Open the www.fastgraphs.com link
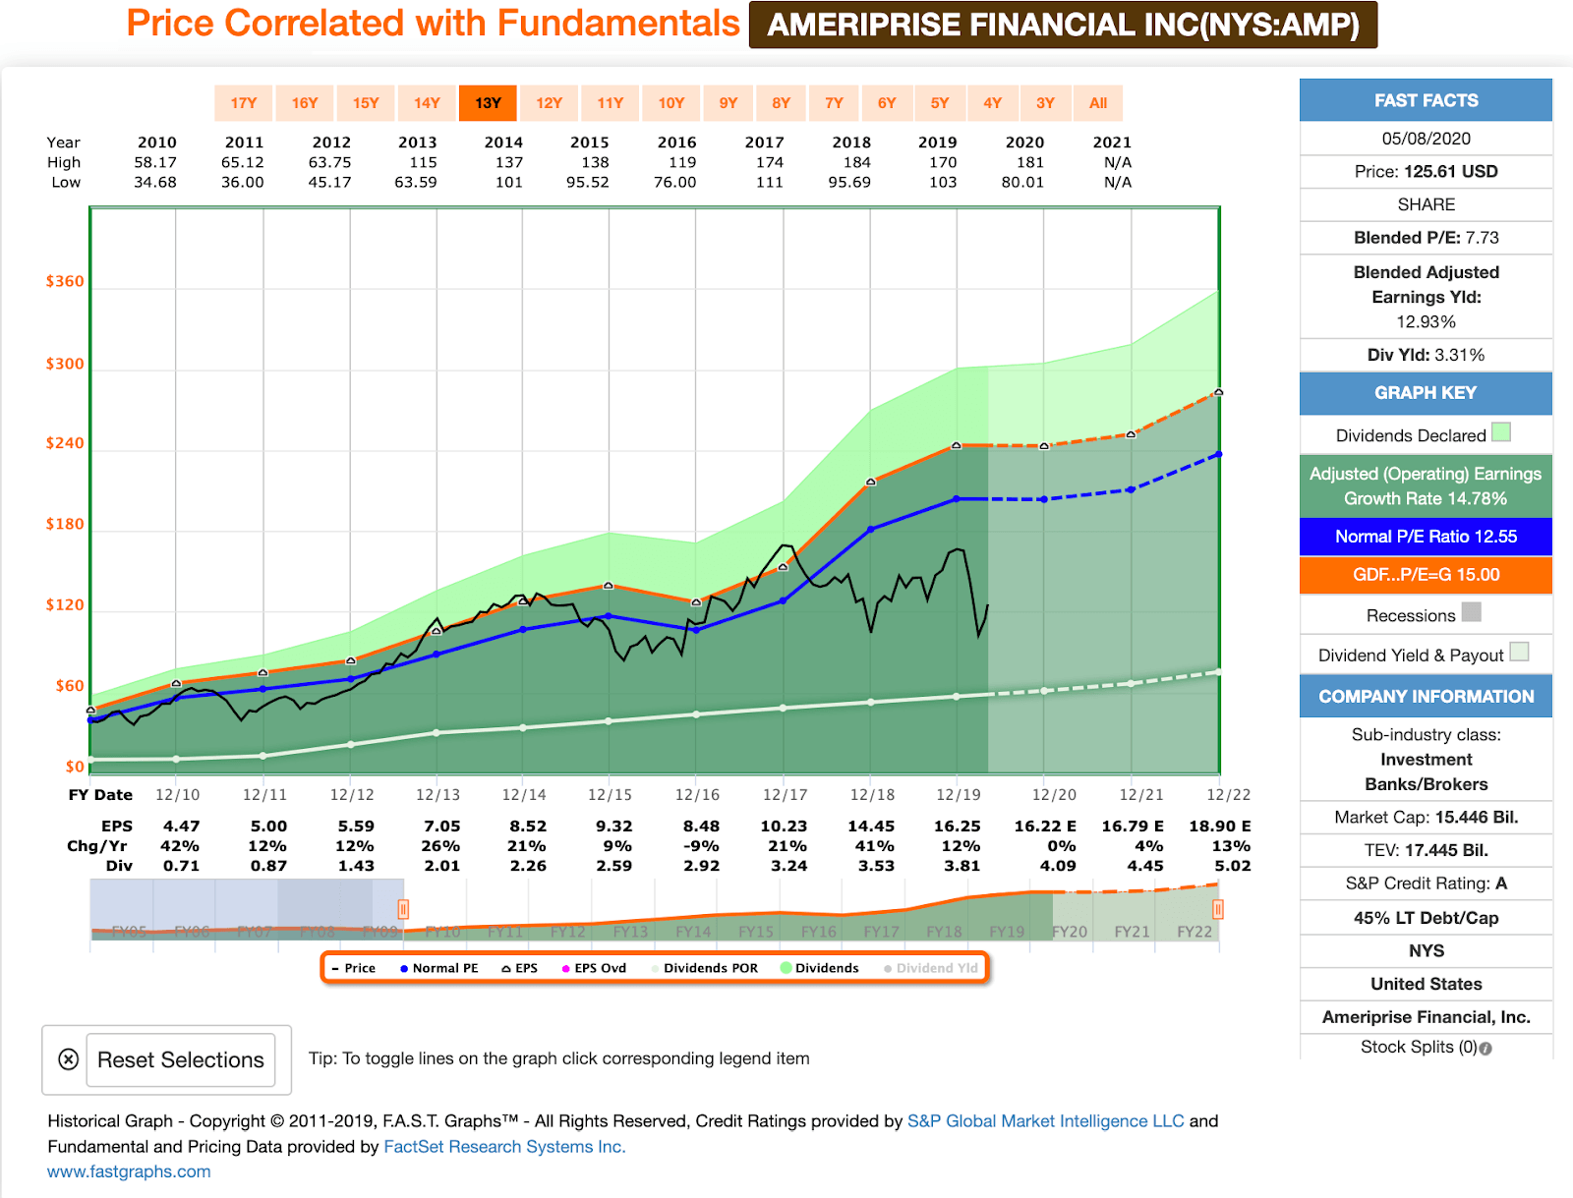The width and height of the screenshot is (1573, 1198). point(129,1171)
